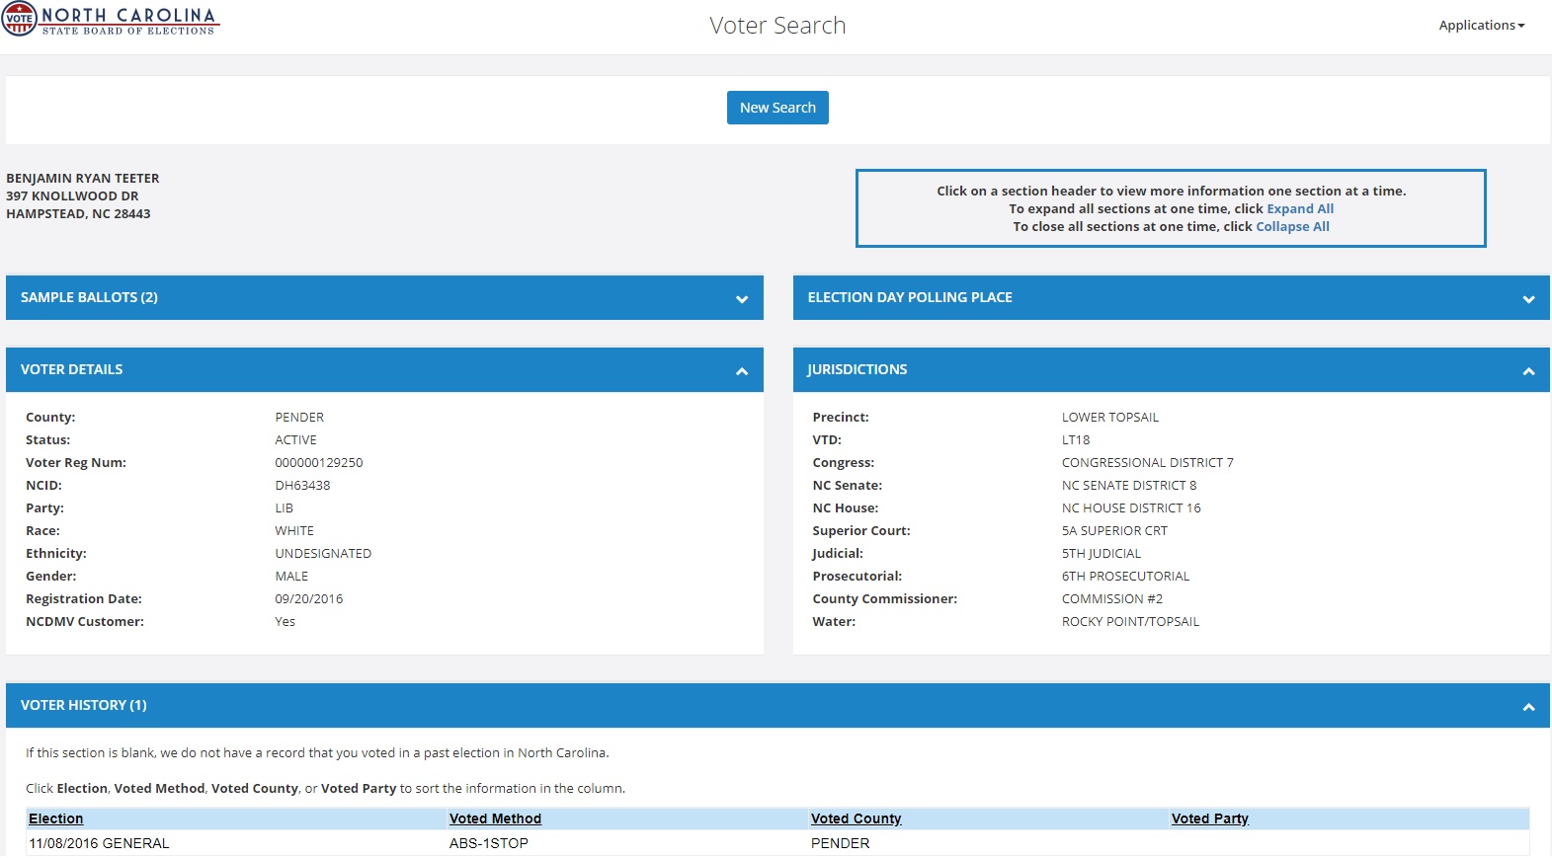Click the 6TH PROSECUTORIAL value

1125,577
